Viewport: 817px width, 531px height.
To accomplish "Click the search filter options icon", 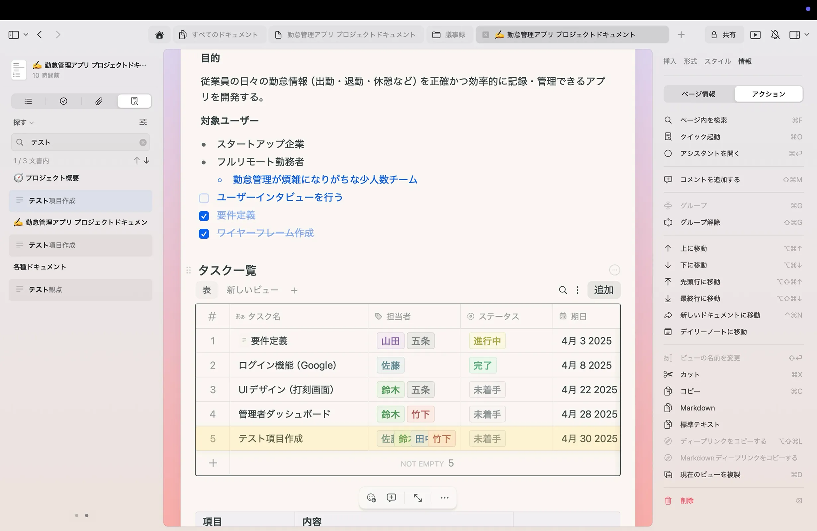I will (143, 122).
